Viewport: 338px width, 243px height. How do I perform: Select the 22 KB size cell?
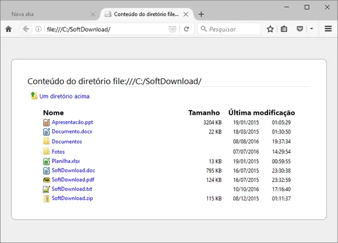pos(215,132)
